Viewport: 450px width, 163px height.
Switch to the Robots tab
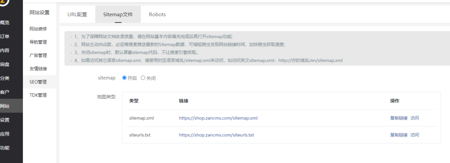[157, 14]
